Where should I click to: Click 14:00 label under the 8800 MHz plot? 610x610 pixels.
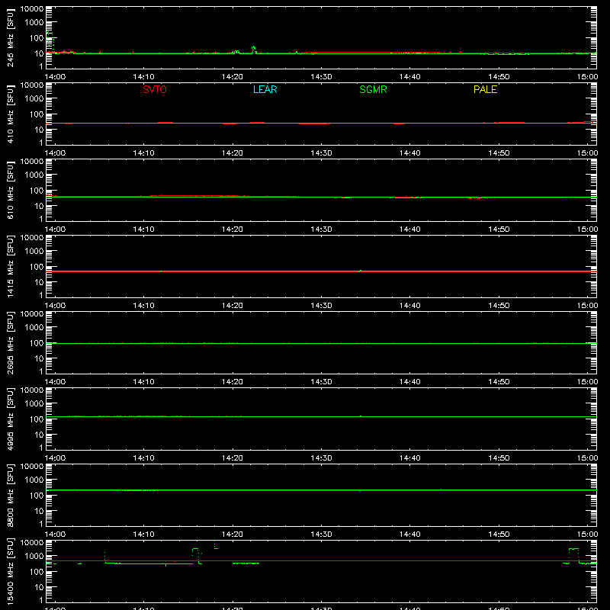click(55, 535)
